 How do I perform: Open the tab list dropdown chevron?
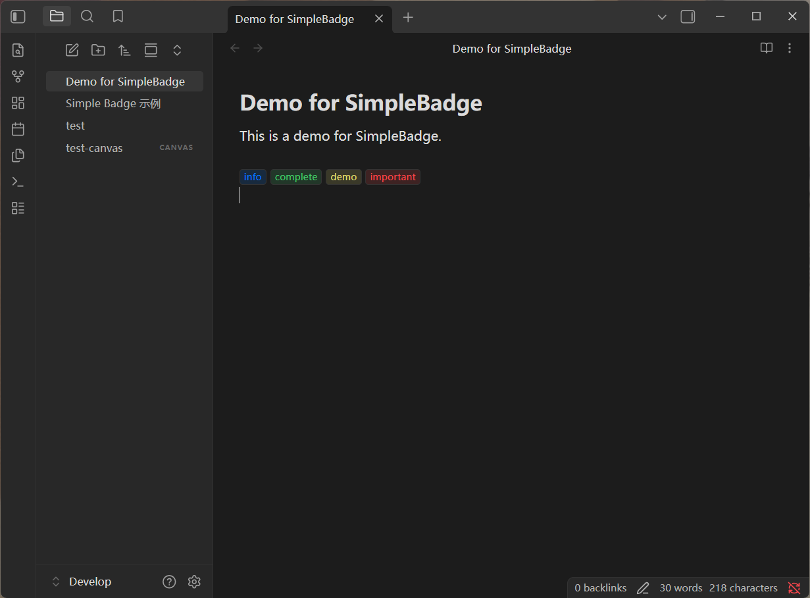coord(662,17)
